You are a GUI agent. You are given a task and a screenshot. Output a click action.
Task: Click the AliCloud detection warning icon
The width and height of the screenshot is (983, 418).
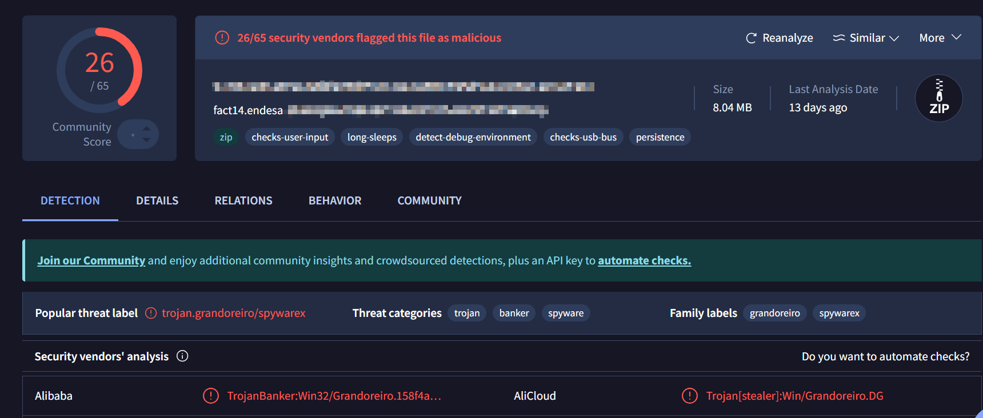tap(690, 396)
